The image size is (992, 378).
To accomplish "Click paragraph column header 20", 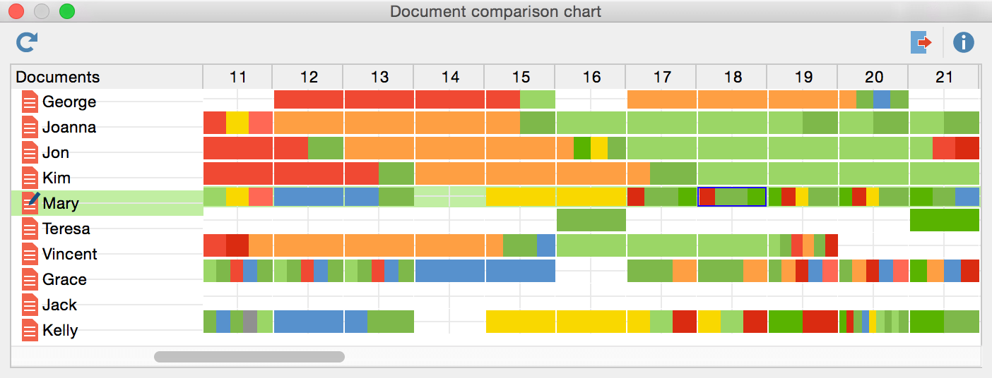I will click(x=874, y=77).
